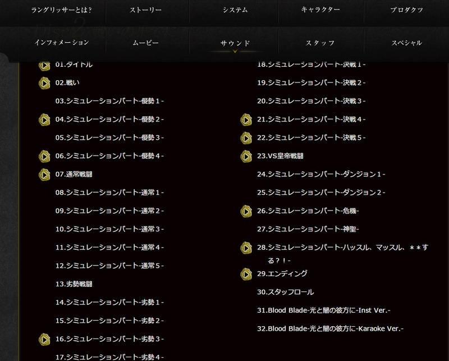Play track 06 優勢4 sample

click(44, 157)
